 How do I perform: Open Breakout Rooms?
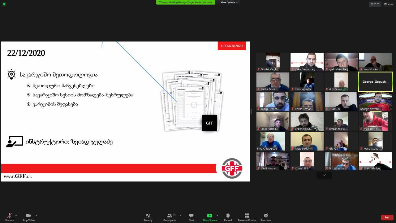pos(247,216)
